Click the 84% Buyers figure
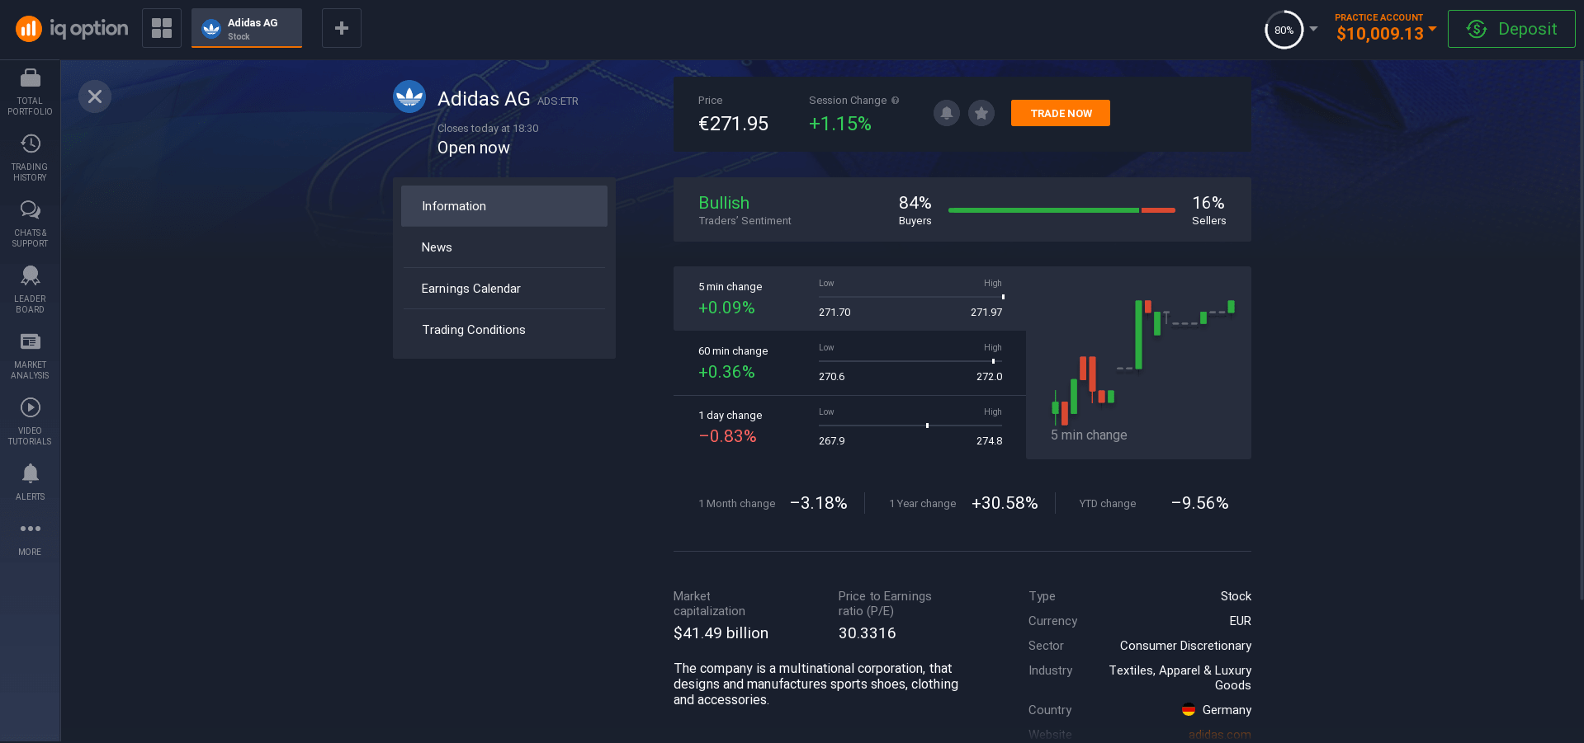This screenshot has width=1584, height=743. point(915,203)
